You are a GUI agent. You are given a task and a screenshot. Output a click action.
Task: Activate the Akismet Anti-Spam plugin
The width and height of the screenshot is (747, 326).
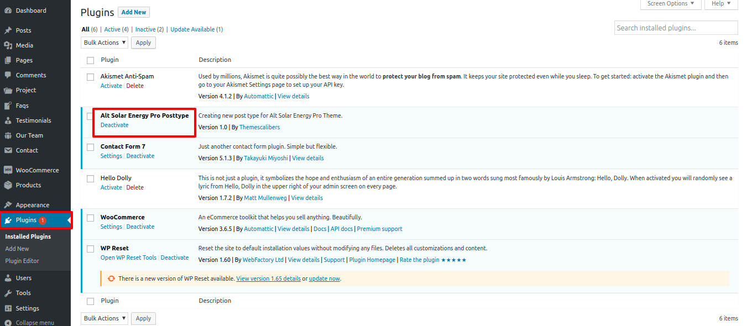(x=111, y=86)
